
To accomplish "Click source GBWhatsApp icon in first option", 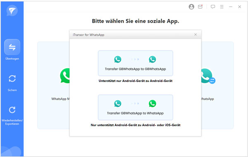I will click(x=118, y=59).
